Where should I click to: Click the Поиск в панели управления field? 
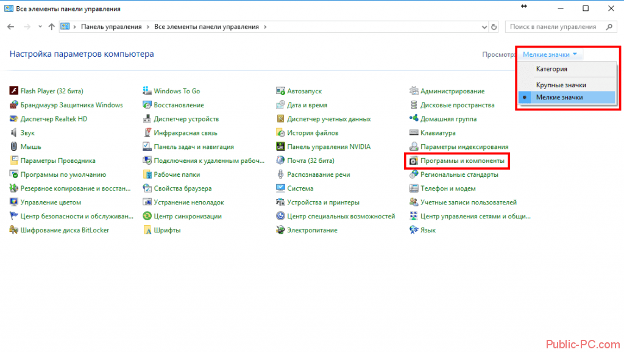pos(555,27)
